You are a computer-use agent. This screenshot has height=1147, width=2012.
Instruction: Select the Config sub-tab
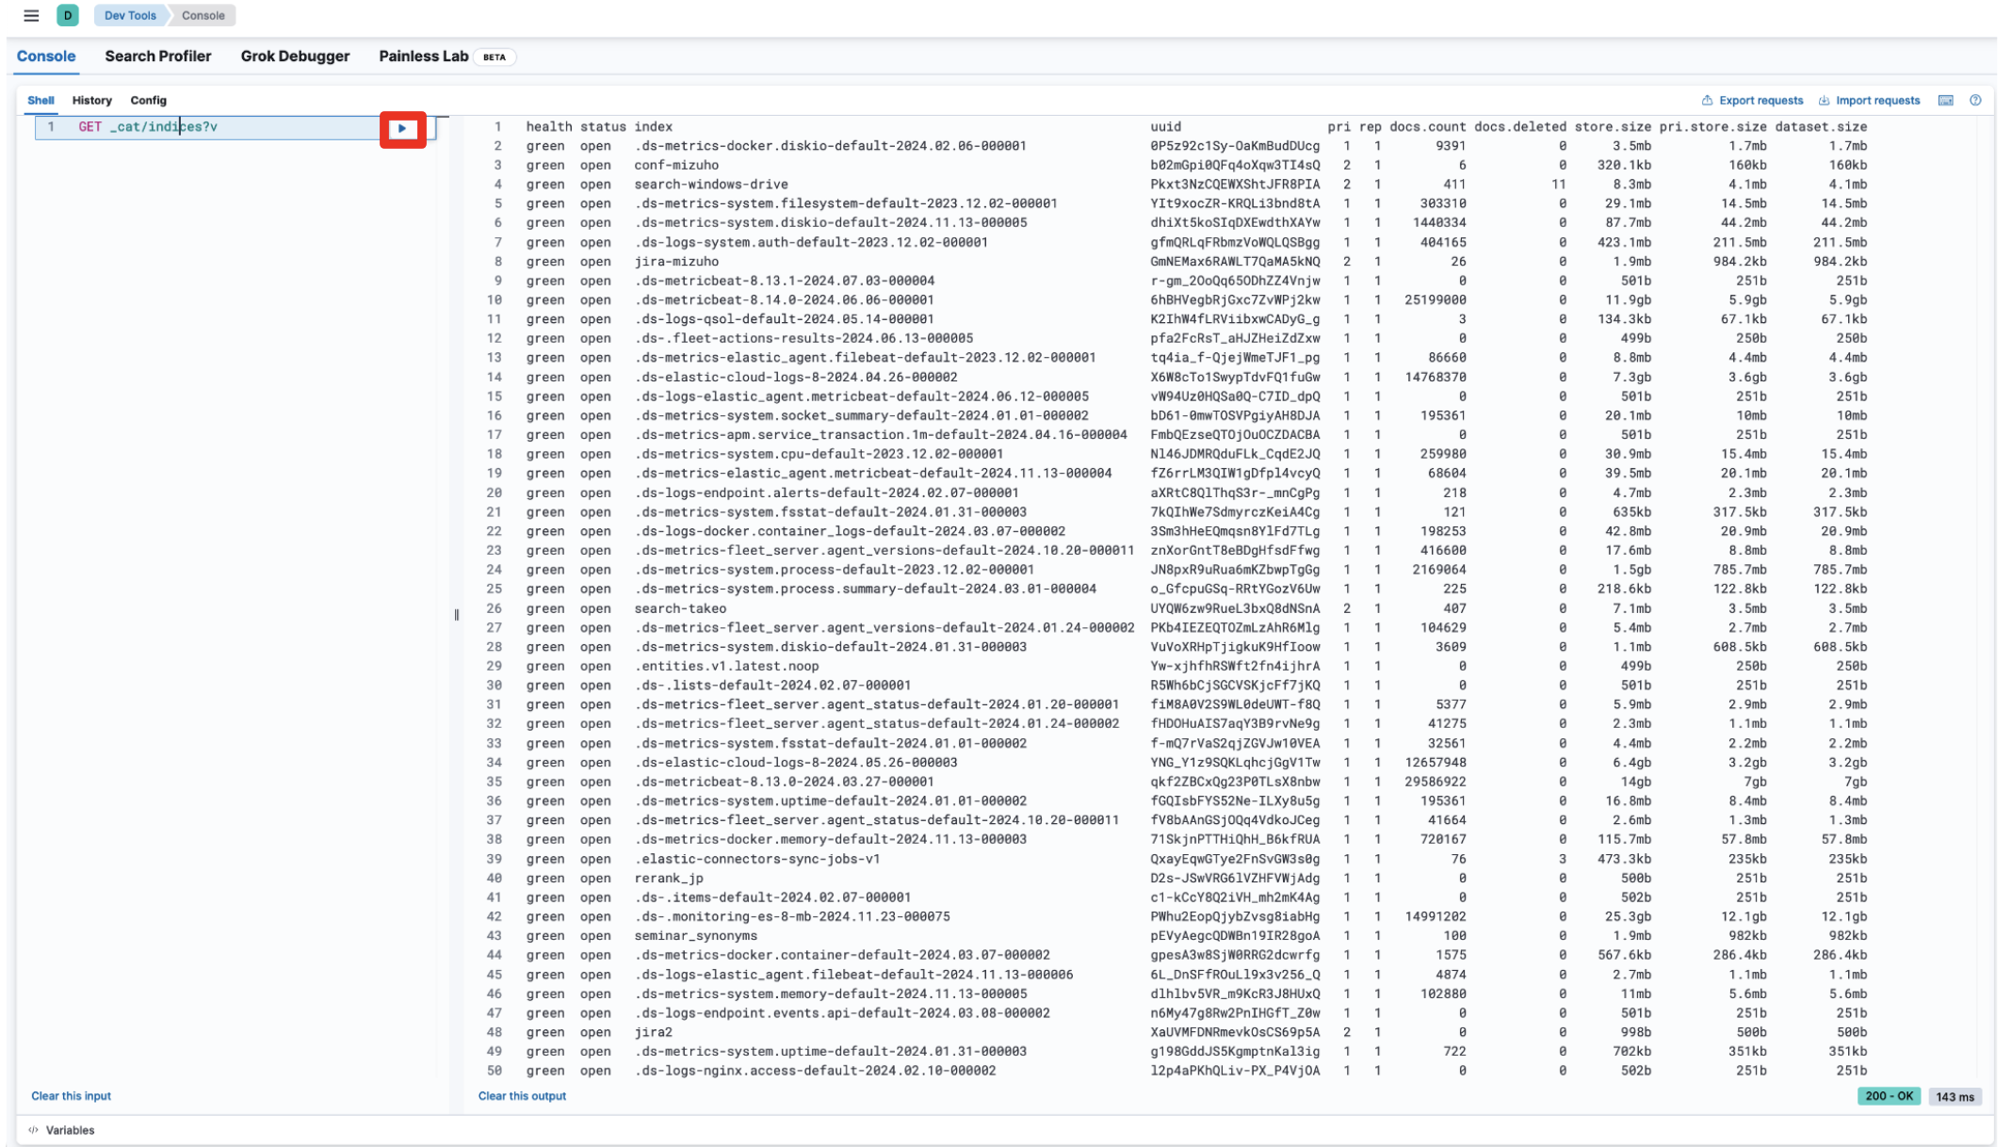(148, 101)
